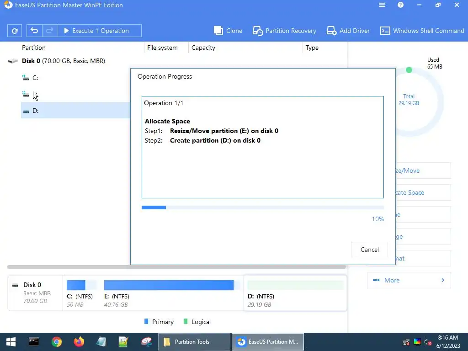The width and height of the screenshot is (468, 351).
Task: Click the Resize/Move action in side panel
Action: point(423,171)
